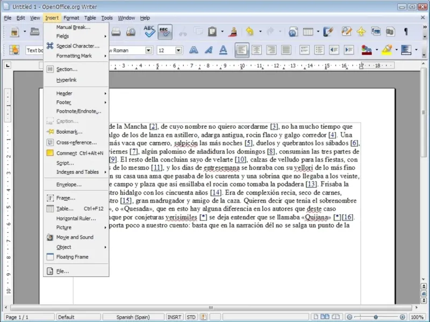Toggle bullets list on/off
The image size is (430, 322).
point(319,50)
